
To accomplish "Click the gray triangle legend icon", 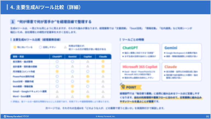I will [65, 47].
